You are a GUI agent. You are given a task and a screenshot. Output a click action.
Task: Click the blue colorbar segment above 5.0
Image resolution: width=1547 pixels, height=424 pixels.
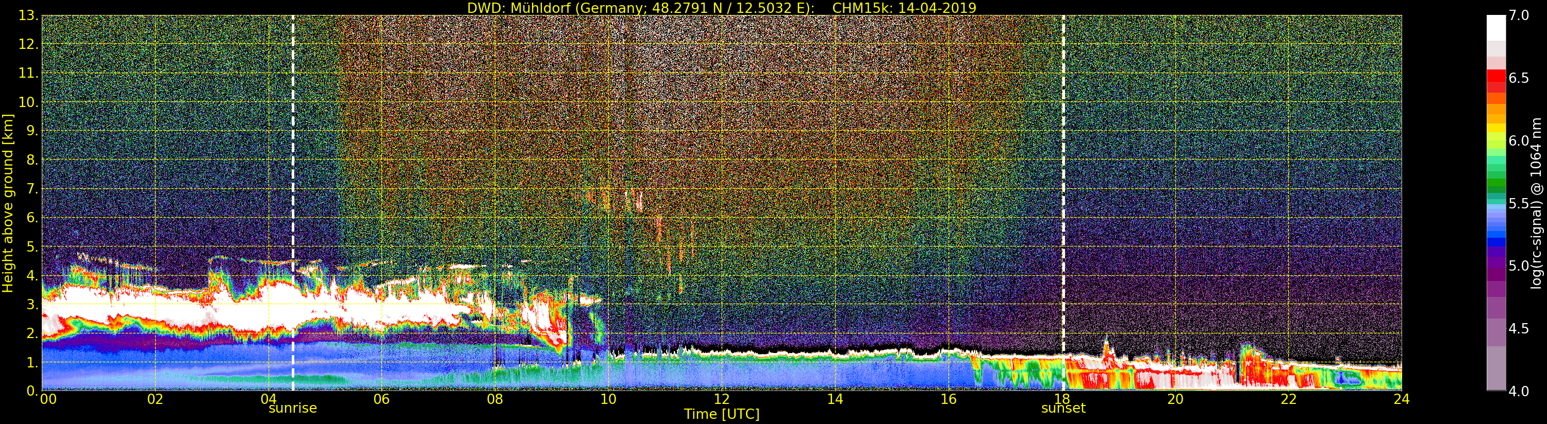click(x=1496, y=243)
